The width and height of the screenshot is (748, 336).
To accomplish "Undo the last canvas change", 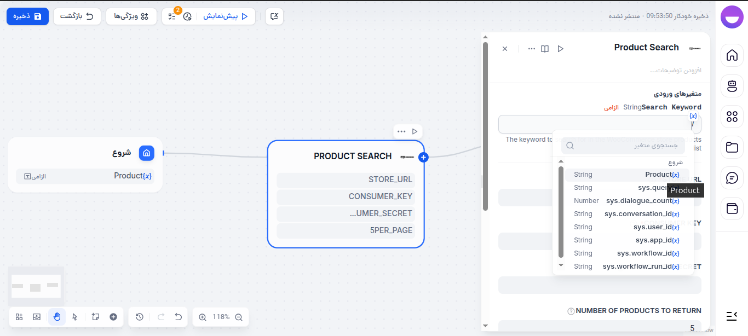I will [177, 317].
